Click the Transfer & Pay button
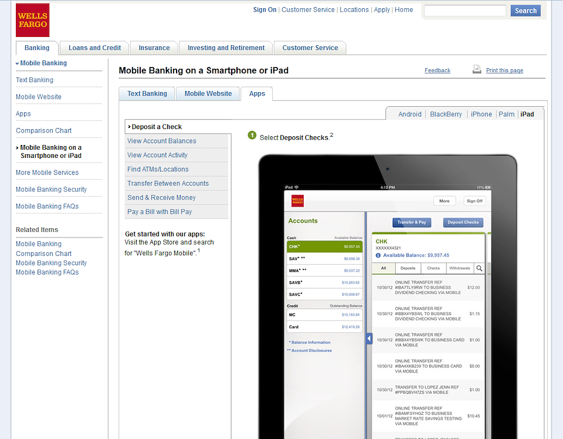Image resolution: width=563 pixels, height=439 pixels. [412, 222]
